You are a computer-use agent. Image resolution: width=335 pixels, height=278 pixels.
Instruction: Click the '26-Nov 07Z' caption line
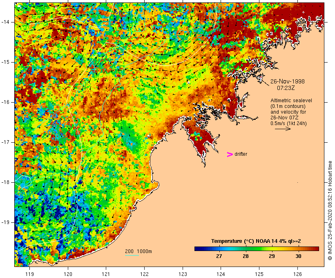(x=285, y=118)
